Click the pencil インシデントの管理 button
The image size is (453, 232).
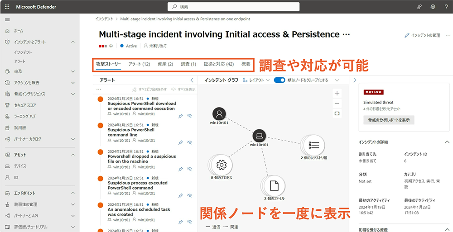point(422,35)
